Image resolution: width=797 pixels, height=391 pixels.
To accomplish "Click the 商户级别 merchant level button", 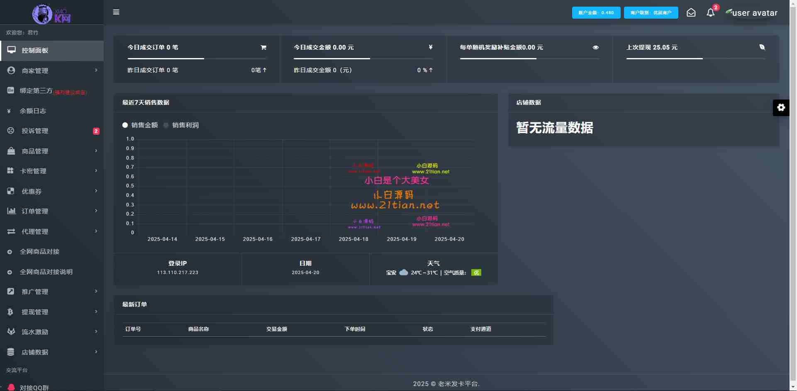I will point(651,12).
